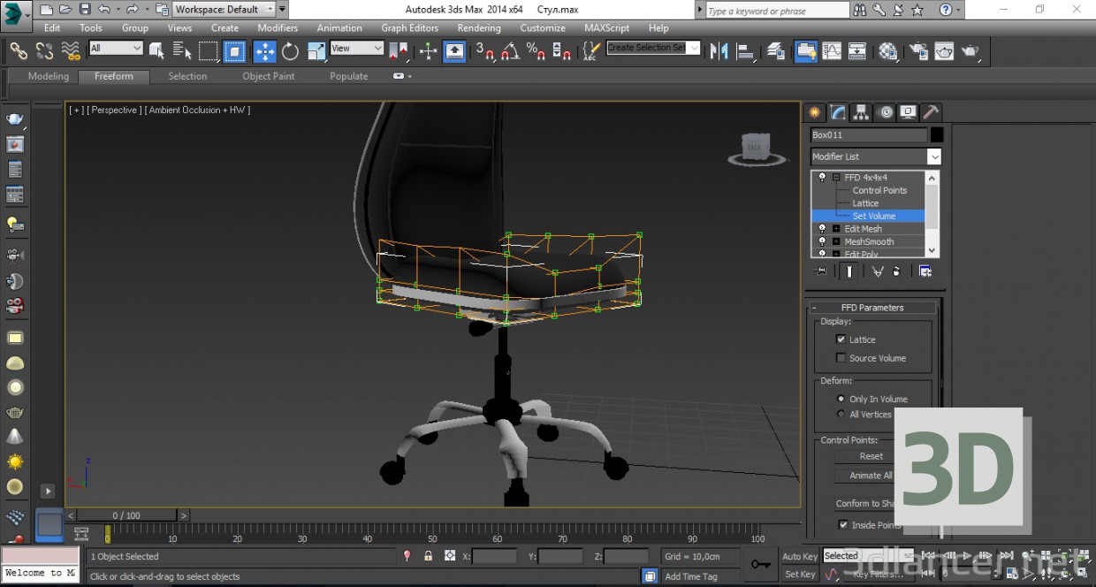Toggle the Window/Crossing selection icon
This screenshot has width=1096, height=587.
click(x=234, y=51)
